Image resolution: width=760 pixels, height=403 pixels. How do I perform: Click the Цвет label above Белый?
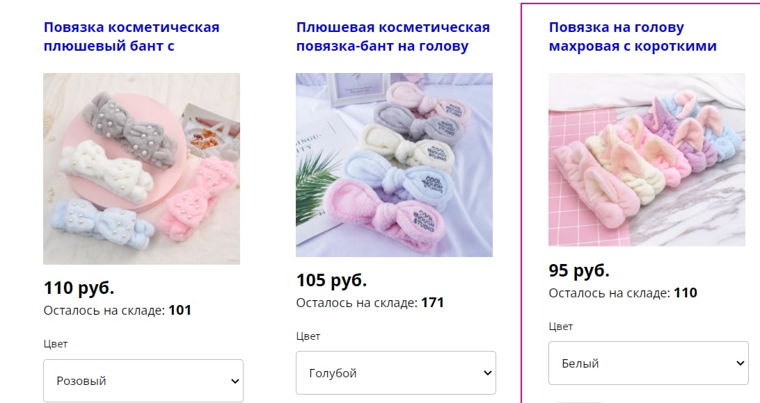point(561,327)
